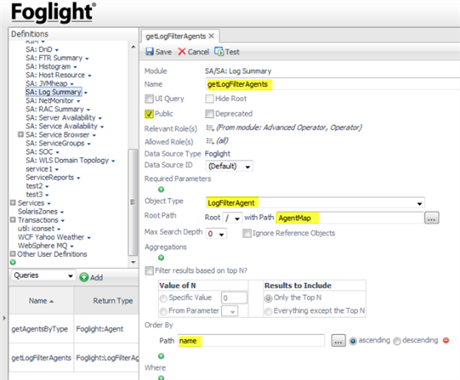Viewport: 460px width, 380px height.
Task: Open getLogFilterAgents query row
Action: click(74, 357)
